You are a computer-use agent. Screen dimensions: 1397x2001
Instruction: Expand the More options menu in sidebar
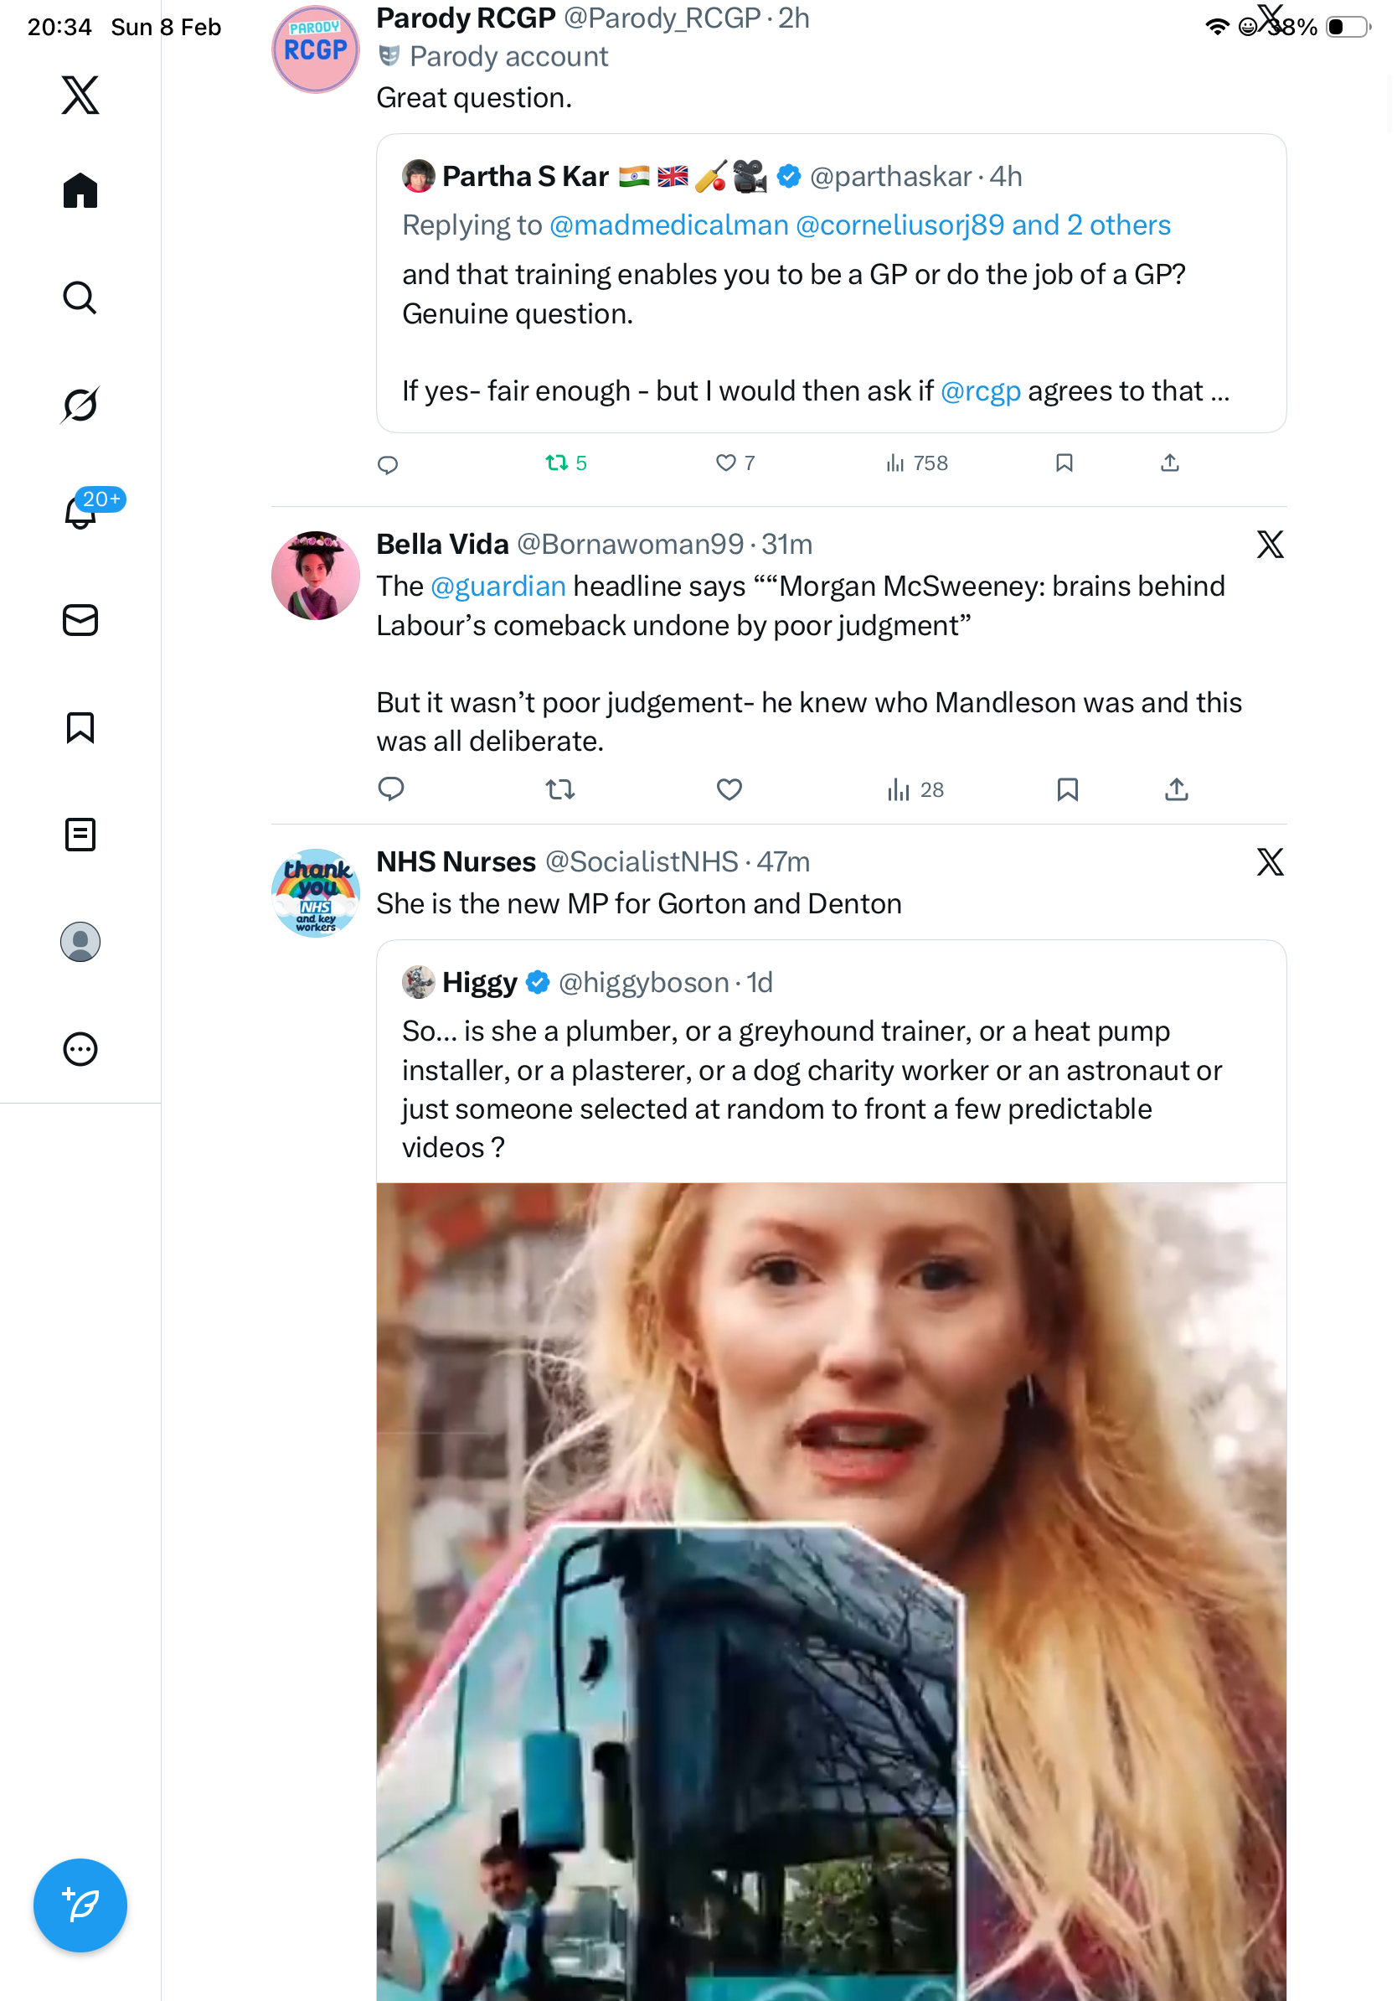(x=80, y=1048)
